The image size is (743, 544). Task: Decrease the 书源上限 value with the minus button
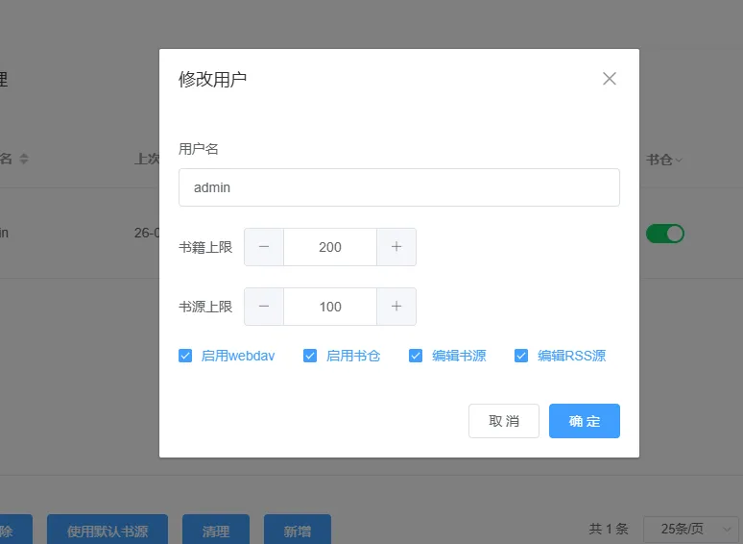tap(264, 307)
